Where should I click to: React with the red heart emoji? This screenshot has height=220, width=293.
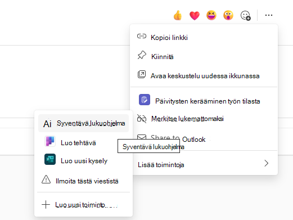[195, 15]
